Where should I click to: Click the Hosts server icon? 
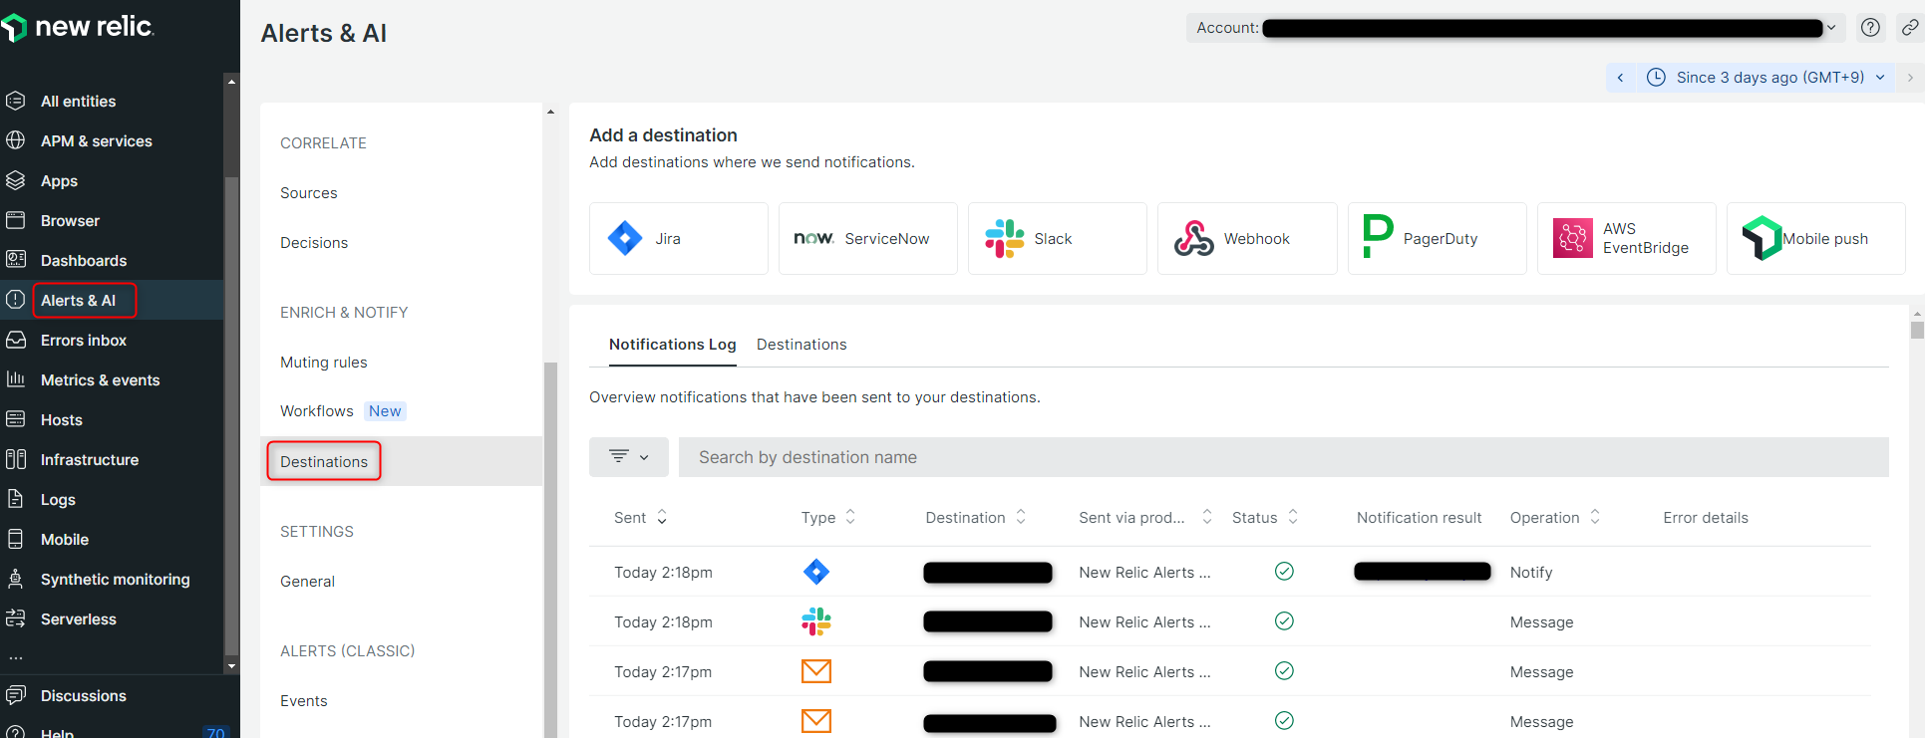(x=15, y=419)
